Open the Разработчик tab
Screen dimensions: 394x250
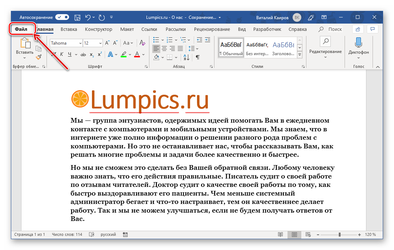point(267,29)
